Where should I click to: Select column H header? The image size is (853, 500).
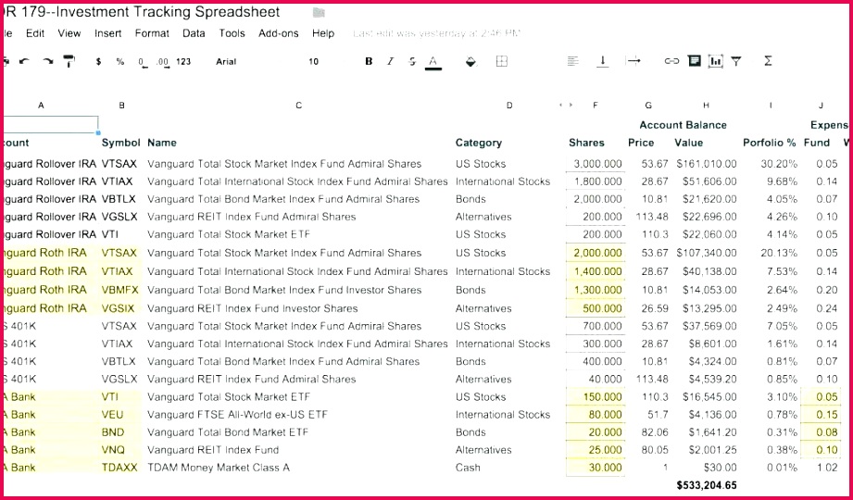[706, 106]
